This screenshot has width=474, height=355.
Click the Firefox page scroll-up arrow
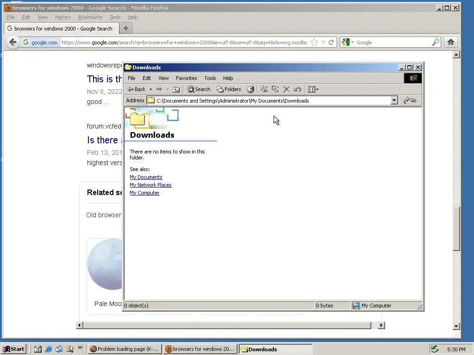coord(456,55)
